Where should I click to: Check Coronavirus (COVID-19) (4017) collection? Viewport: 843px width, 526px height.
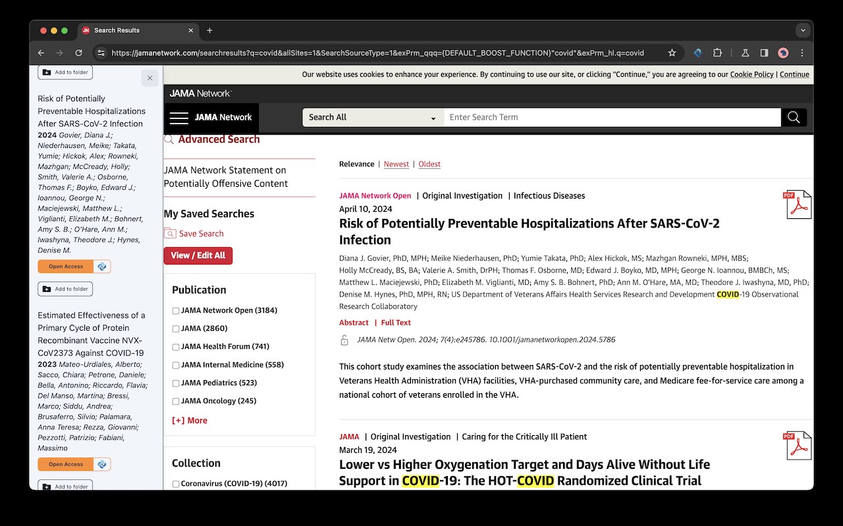click(x=176, y=484)
